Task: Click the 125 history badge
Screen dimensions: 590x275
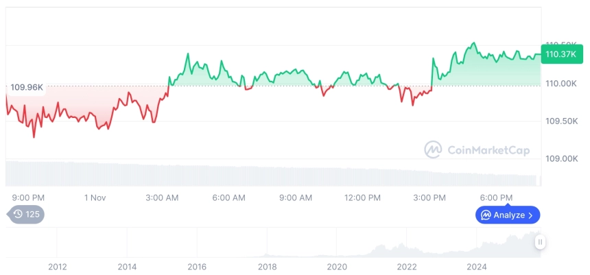Action: coord(26,214)
